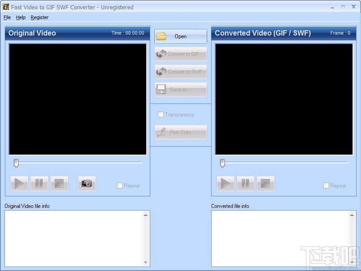
Task: Click Convert to SWF button
Action: point(180,72)
